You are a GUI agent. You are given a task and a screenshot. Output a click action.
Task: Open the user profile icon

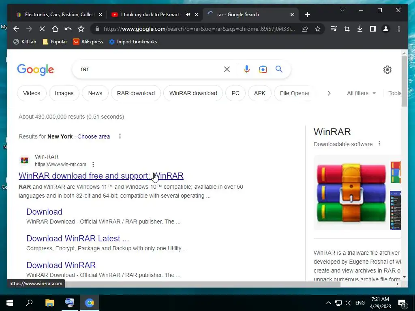coord(386,29)
